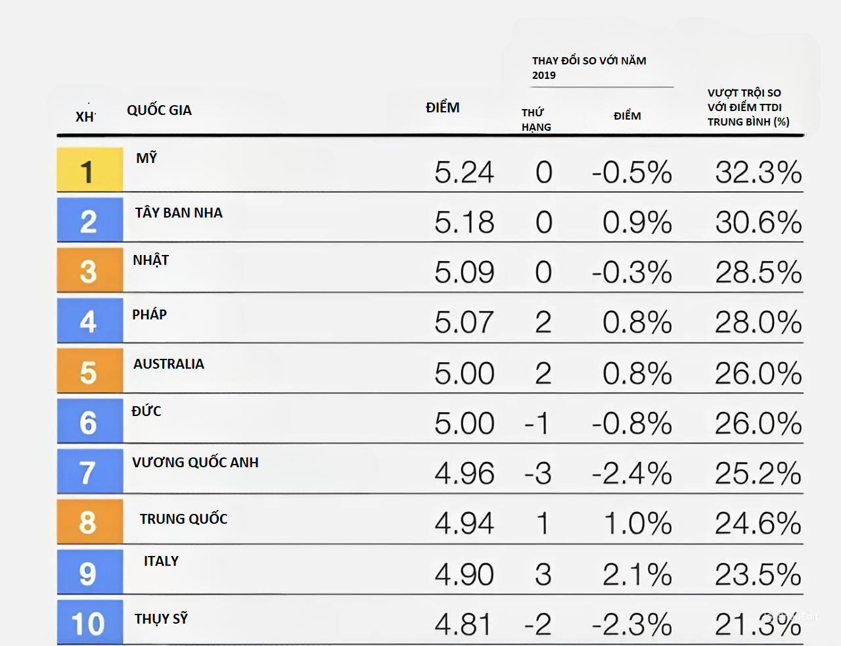Screen dimensions: 841x646
Task: Click the orange rank 8 badge
Action: pyautogui.click(x=89, y=522)
